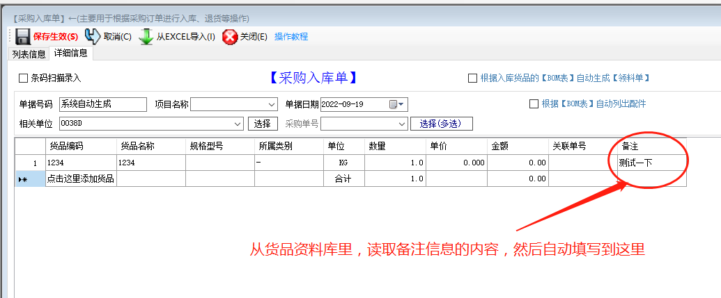Image resolution: width=721 pixels, height=298 pixels.
Task: Click 货品编码 cell 1234 in row 1
Action: [x=81, y=163]
